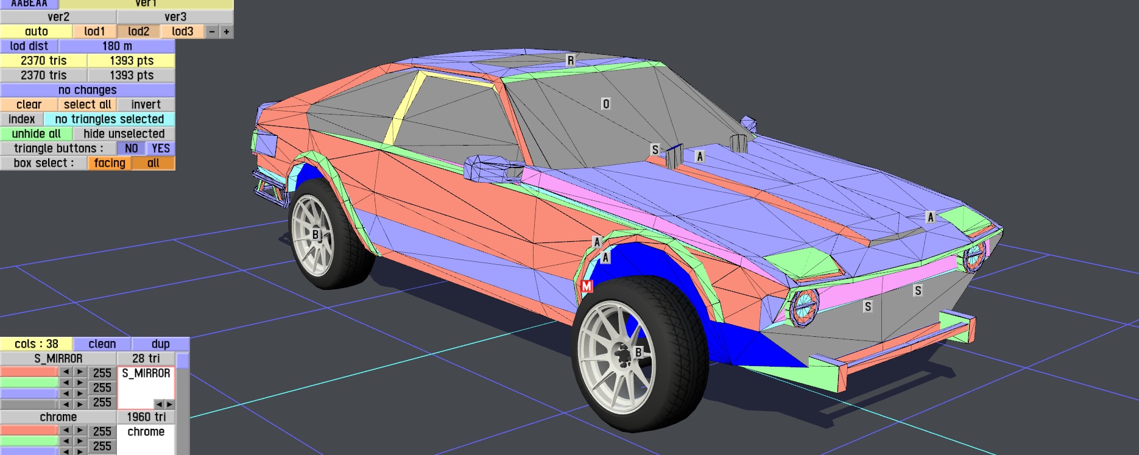Decrease S_MIRROR gray channel with left arrow

click(66, 404)
